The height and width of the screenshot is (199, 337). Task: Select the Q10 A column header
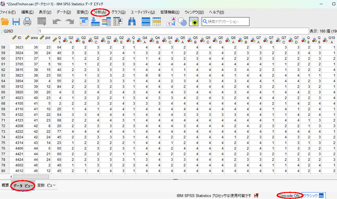point(329,39)
